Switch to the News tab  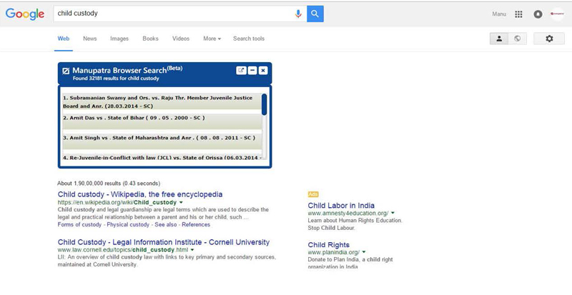coord(90,39)
